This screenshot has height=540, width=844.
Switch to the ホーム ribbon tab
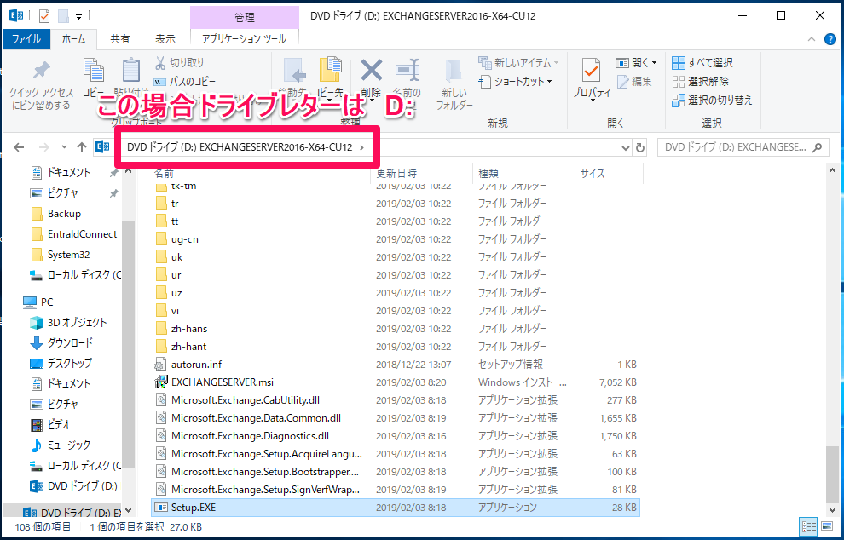73,38
